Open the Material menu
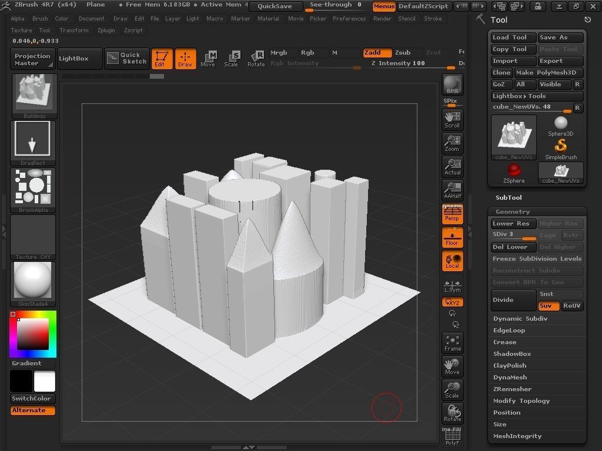602x451 pixels. (x=268, y=18)
